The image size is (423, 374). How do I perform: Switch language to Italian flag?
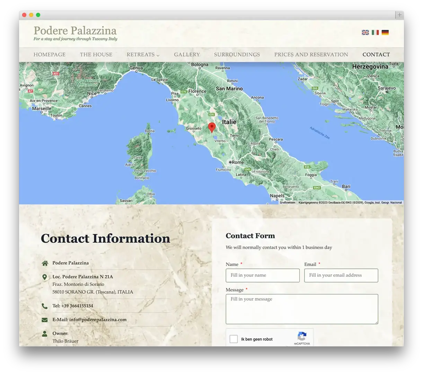point(375,32)
